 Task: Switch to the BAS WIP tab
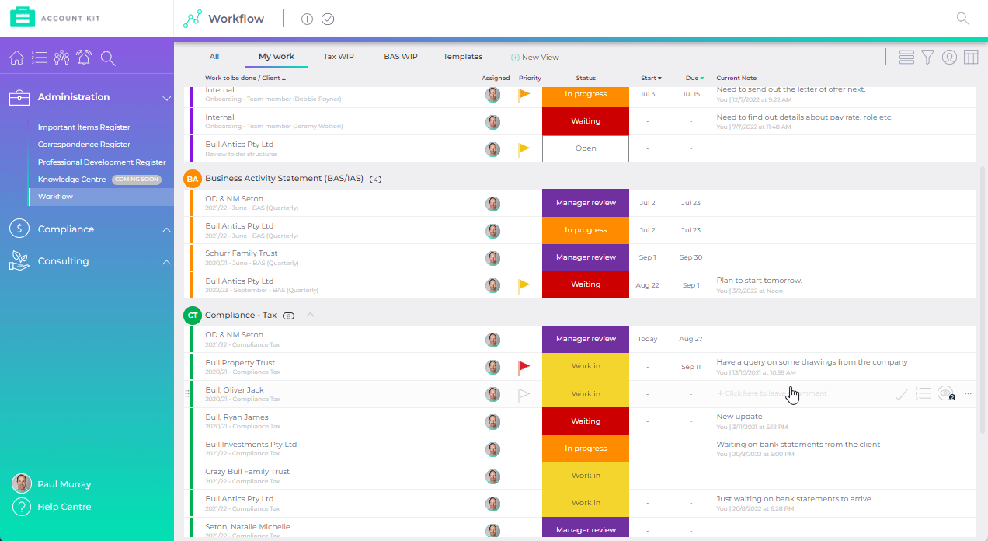click(x=401, y=57)
